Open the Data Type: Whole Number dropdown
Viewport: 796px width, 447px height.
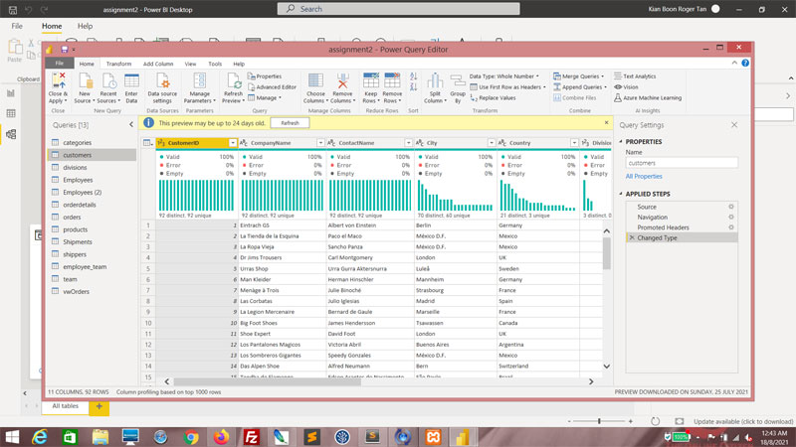click(504, 76)
